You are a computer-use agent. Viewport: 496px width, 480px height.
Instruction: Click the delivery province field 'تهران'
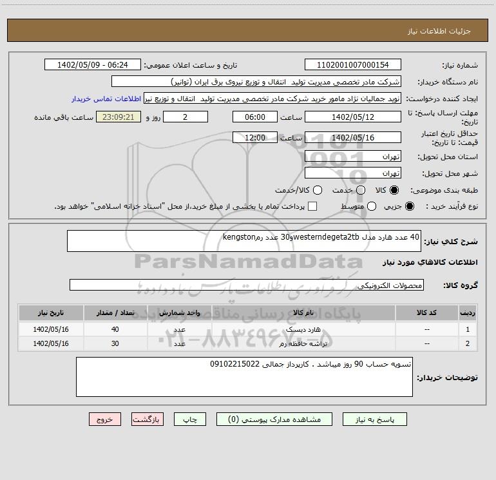(x=353, y=156)
